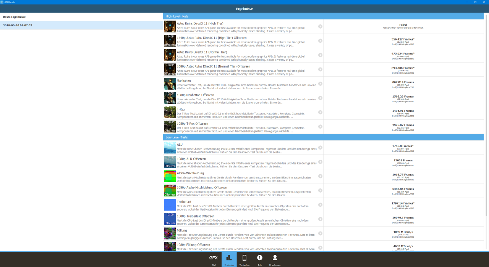Expand details arrow for Manhattan

pos(320,84)
